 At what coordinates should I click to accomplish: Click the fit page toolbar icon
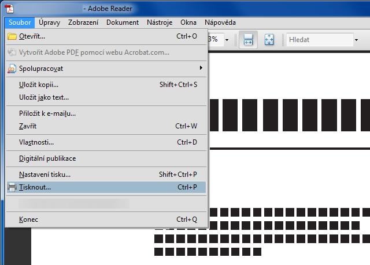click(x=269, y=40)
